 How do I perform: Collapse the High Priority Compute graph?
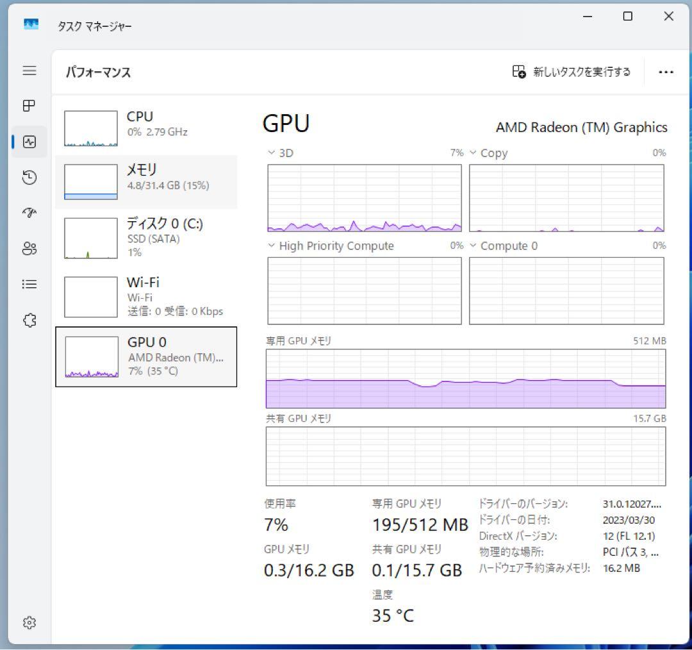tap(270, 246)
